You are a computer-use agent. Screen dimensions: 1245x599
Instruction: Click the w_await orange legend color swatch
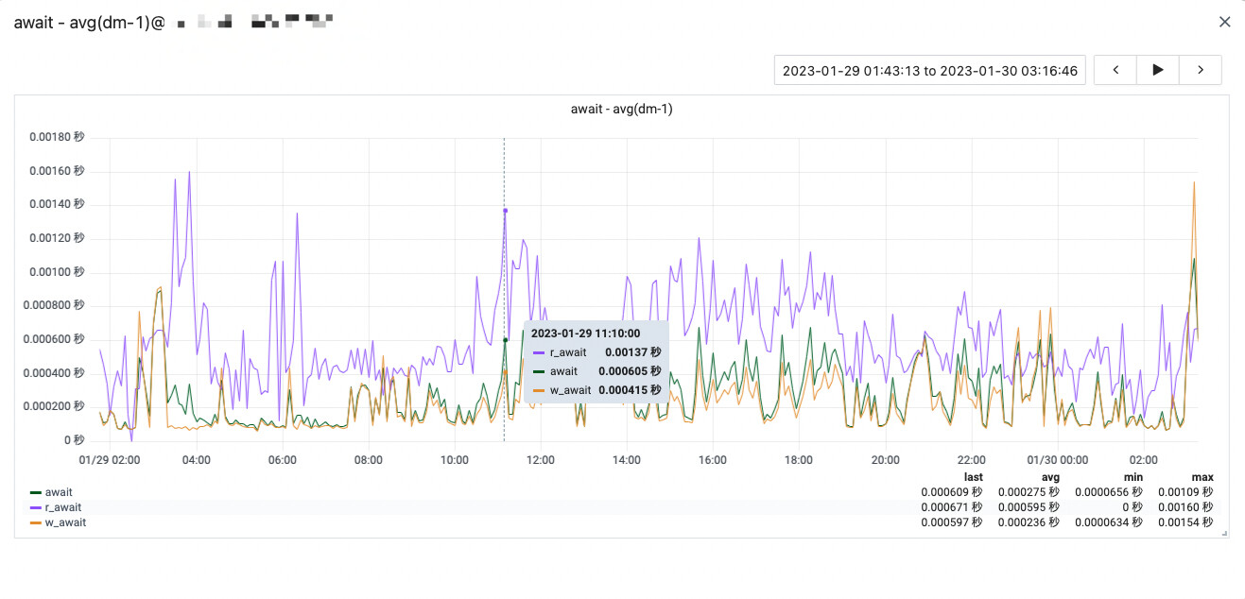click(x=36, y=522)
